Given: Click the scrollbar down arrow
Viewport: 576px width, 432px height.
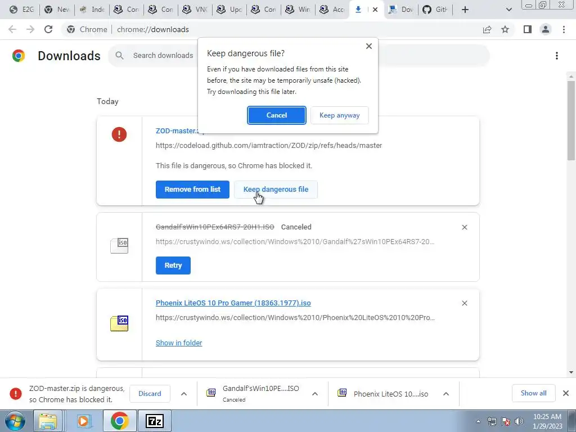Looking at the screenshot, I should coord(571,372).
